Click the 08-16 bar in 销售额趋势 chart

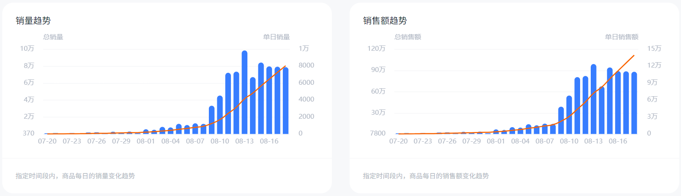618,102
